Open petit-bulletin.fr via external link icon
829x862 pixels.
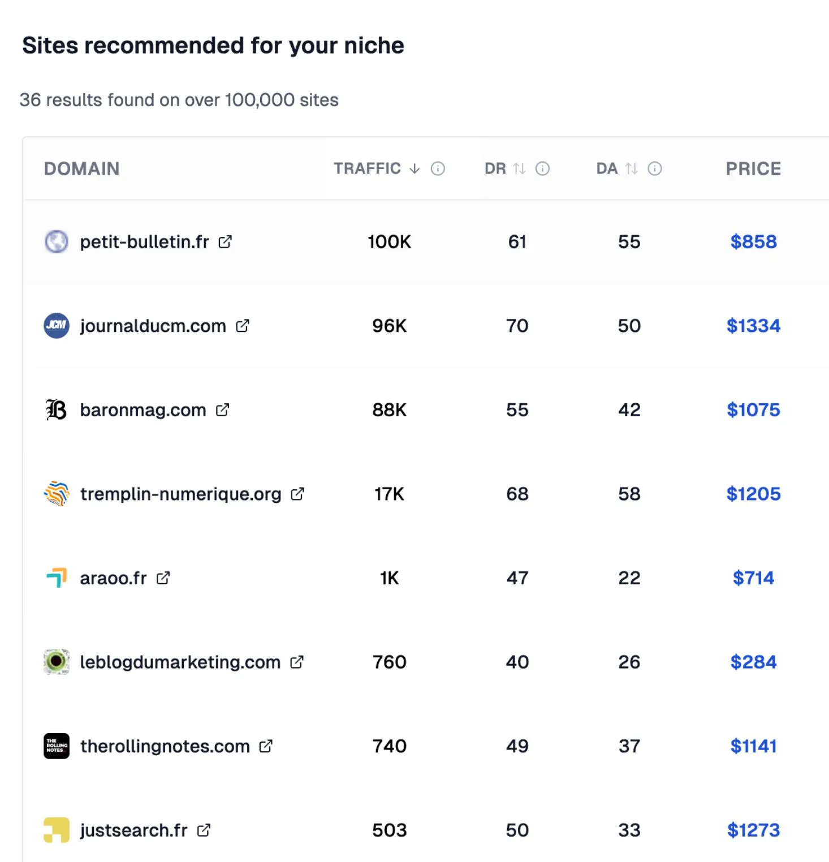224,241
